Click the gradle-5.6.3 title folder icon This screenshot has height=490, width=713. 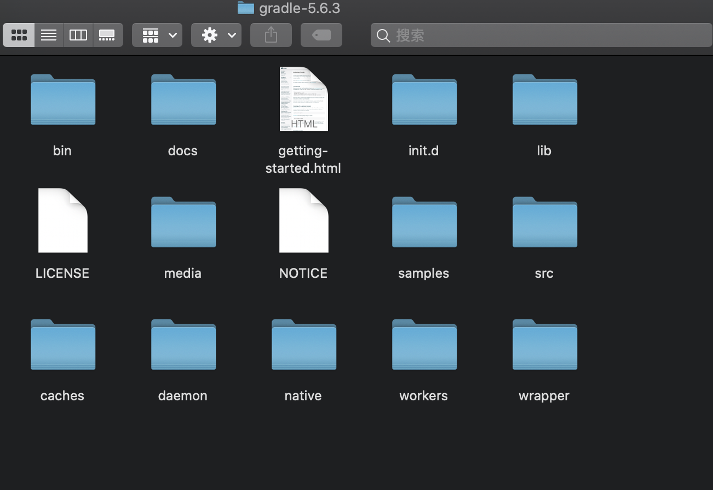(246, 8)
